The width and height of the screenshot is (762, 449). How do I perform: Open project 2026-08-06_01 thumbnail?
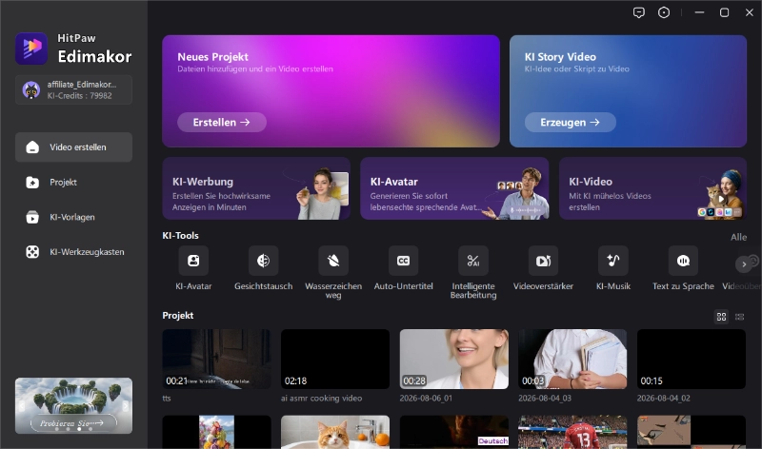(454, 360)
